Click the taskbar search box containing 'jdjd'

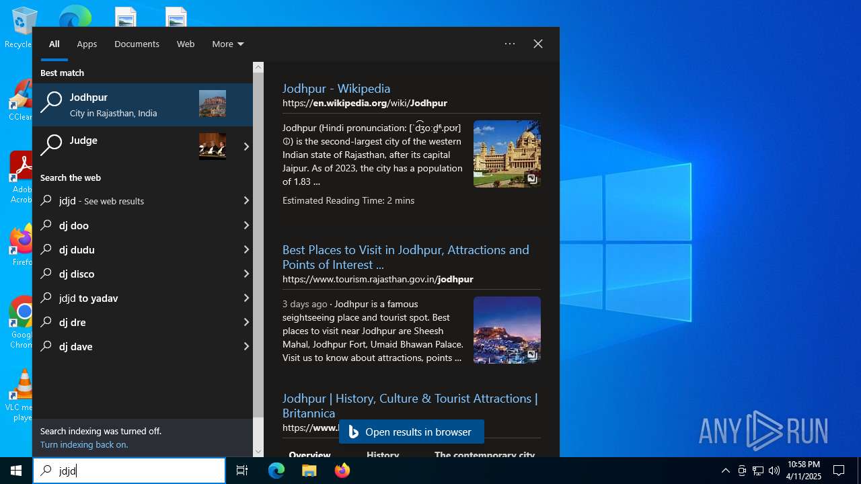click(x=129, y=471)
